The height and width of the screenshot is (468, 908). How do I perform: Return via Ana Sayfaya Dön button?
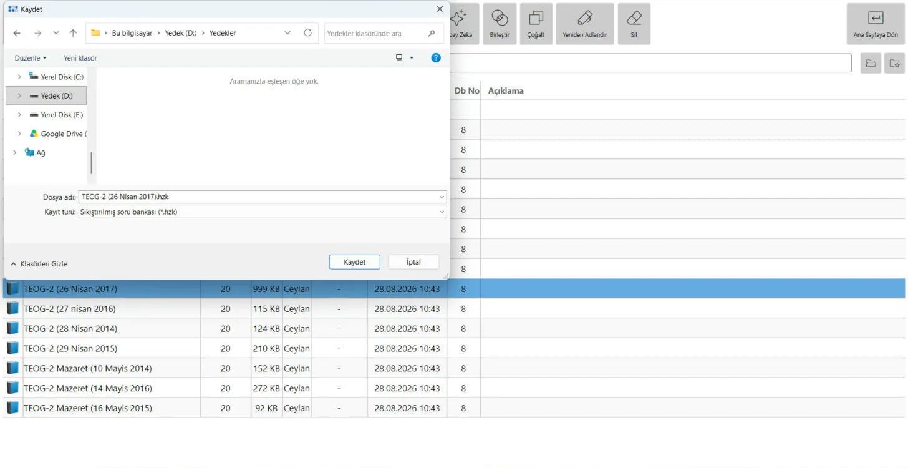876,24
